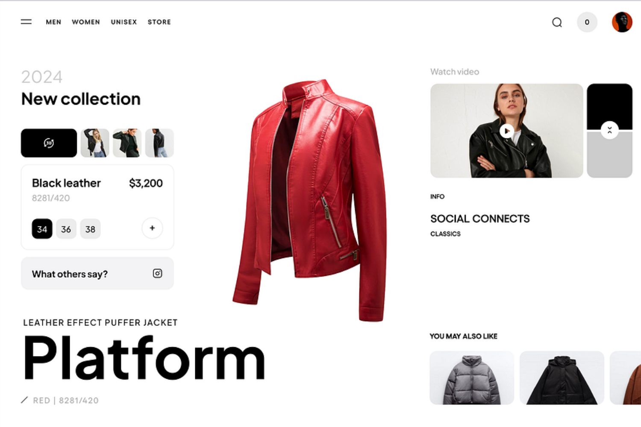Screen dimensions: 641x427
Task: Open the MEN menu
Action: tap(53, 22)
